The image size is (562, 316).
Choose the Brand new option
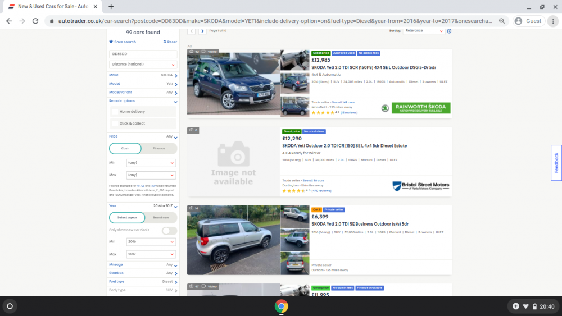click(161, 217)
